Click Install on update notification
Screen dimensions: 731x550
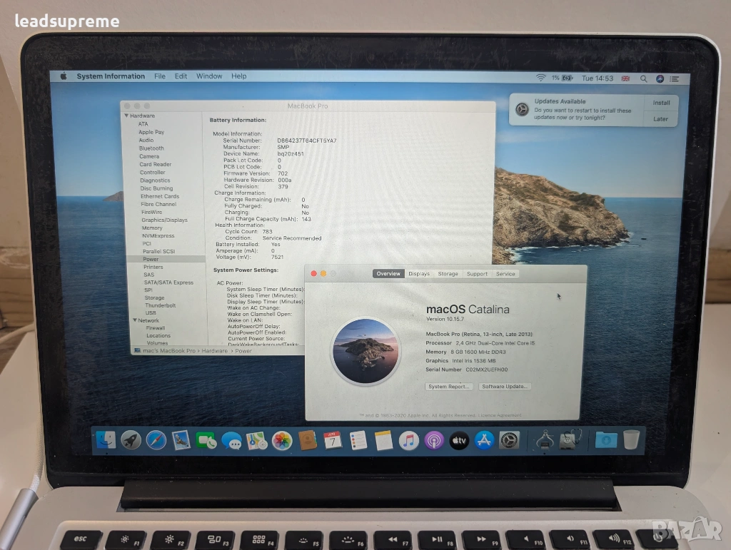(661, 103)
